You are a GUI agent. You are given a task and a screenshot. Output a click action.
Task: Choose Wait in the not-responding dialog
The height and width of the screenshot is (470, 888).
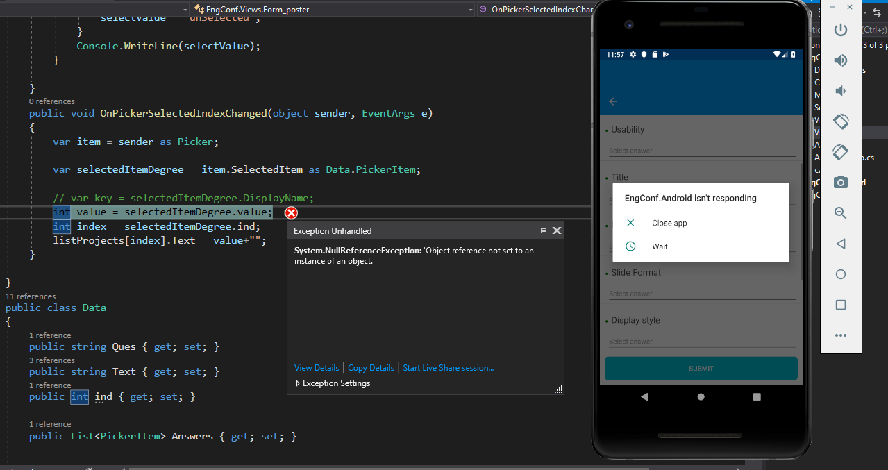click(x=659, y=246)
